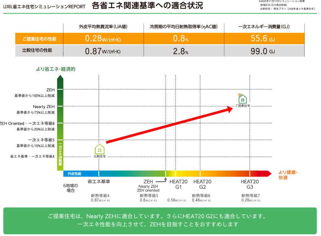The image size is (321, 236).
Task: Click the green proposed house icon
Action: click(243, 99)
